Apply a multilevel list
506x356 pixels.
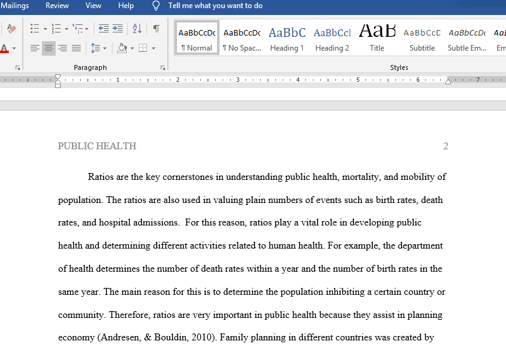click(x=78, y=29)
